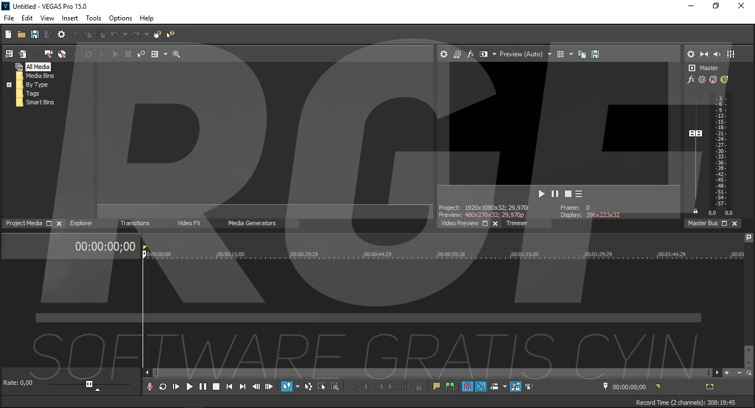Open Master automation settings gear icon
This screenshot has height=408, width=755.
(702, 80)
